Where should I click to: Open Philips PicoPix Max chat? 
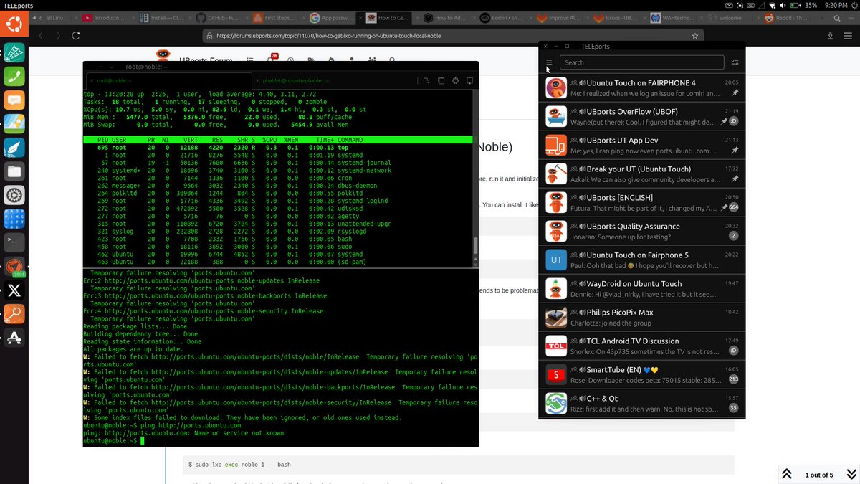tap(642, 318)
